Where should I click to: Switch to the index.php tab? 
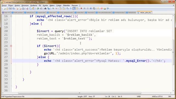click(x=79, y=13)
